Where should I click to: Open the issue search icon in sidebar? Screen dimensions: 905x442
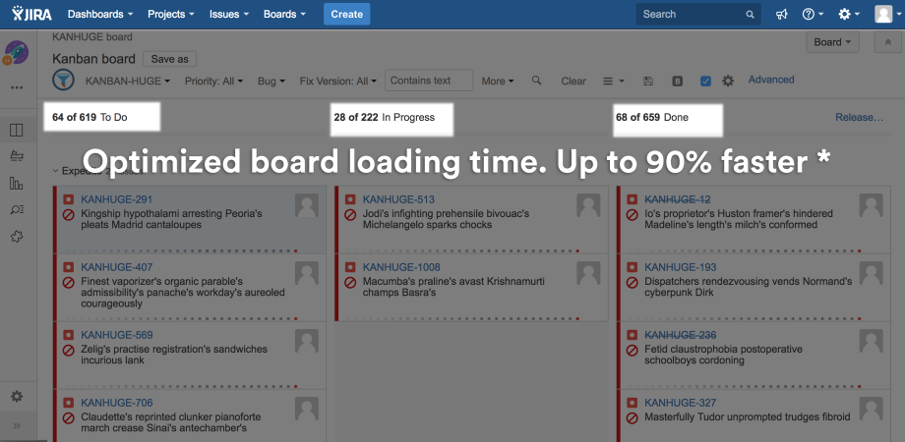coord(16,209)
